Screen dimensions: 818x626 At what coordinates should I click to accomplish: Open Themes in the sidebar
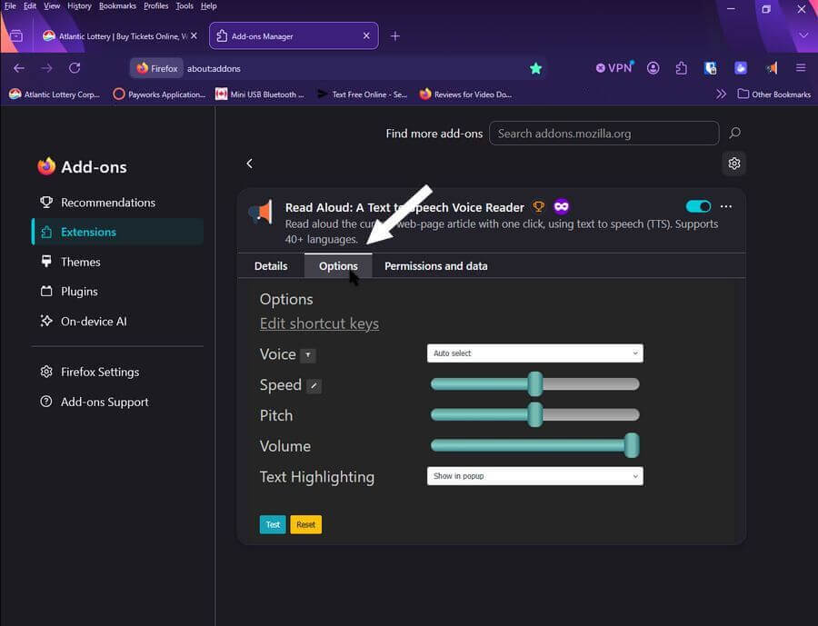click(117, 262)
